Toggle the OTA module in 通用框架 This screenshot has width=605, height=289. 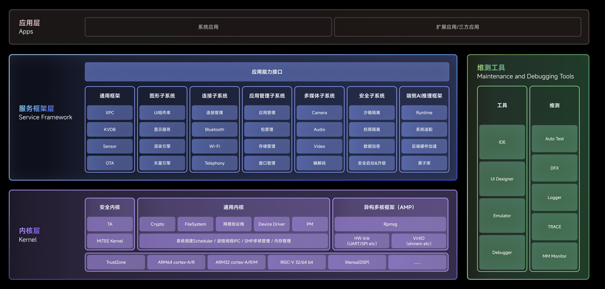pos(110,163)
